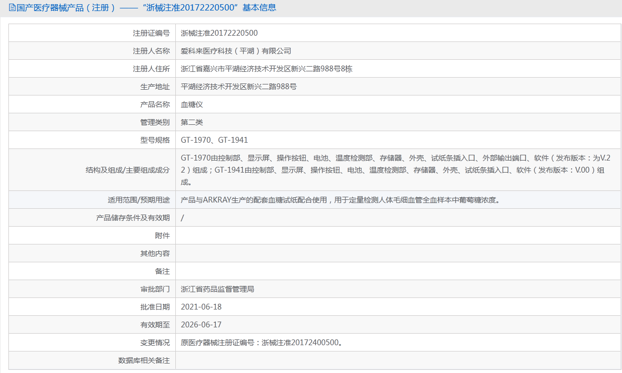Click the 数据库相关备注 row label
622x373 pixels.
[x=144, y=360]
